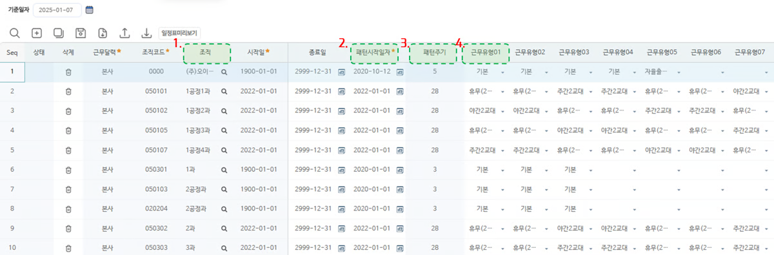The width and height of the screenshot is (774, 255).
Task: Expand the 근무유형01 야간2교대 dropdown in row 050102
Action: pos(502,111)
